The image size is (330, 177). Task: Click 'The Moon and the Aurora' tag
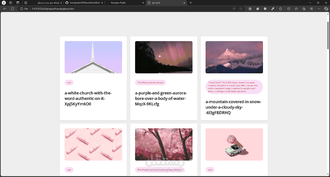150,83
